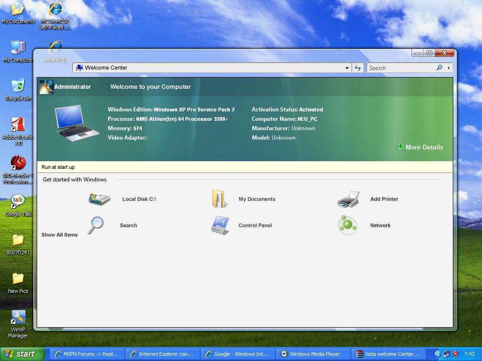Switch to Google - Windows Int... taskbar item
Viewport: 482px width, 361px height.
click(x=238, y=354)
